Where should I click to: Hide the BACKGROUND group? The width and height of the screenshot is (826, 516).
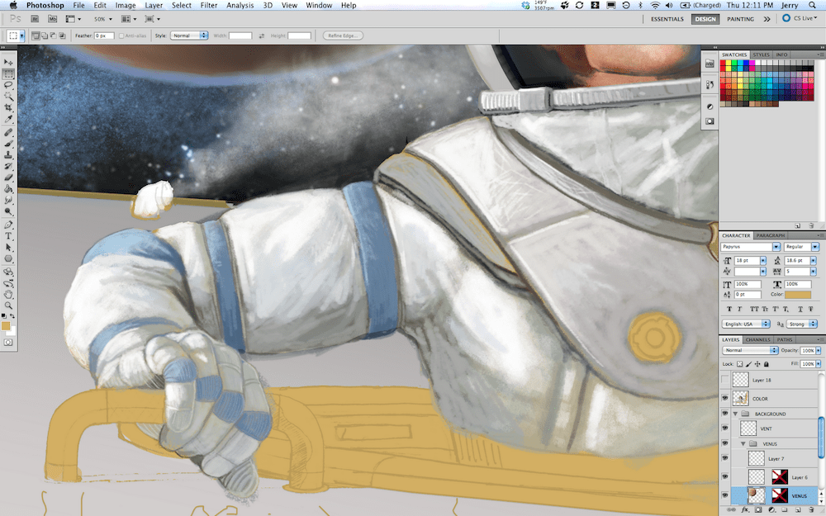(x=725, y=414)
